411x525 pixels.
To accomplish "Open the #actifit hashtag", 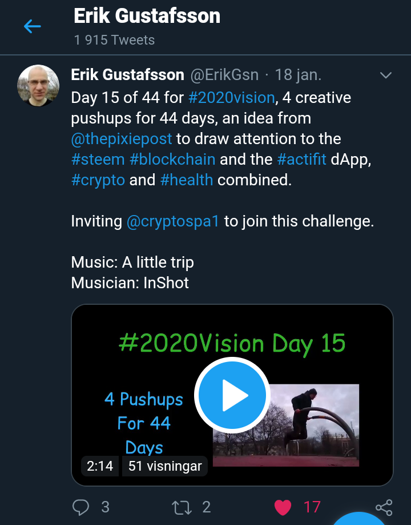I will point(302,160).
